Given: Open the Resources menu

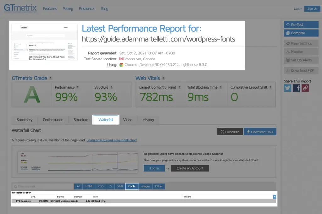Looking at the screenshot, I should pos(87,8).
